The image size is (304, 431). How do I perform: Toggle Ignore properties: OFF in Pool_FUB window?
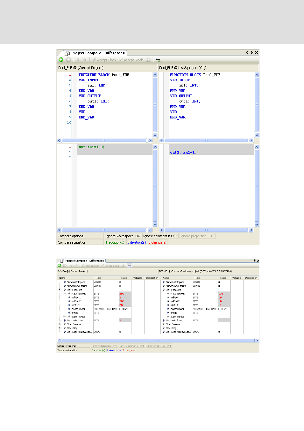(x=197, y=236)
